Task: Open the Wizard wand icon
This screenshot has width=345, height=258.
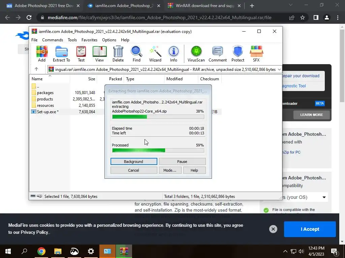Action: (x=155, y=54)
